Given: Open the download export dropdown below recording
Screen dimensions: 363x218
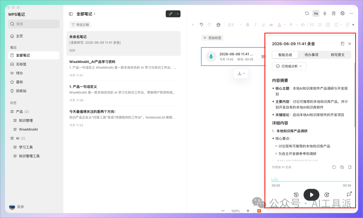Looking at the screenshot, I should click(x=241, y=73).
